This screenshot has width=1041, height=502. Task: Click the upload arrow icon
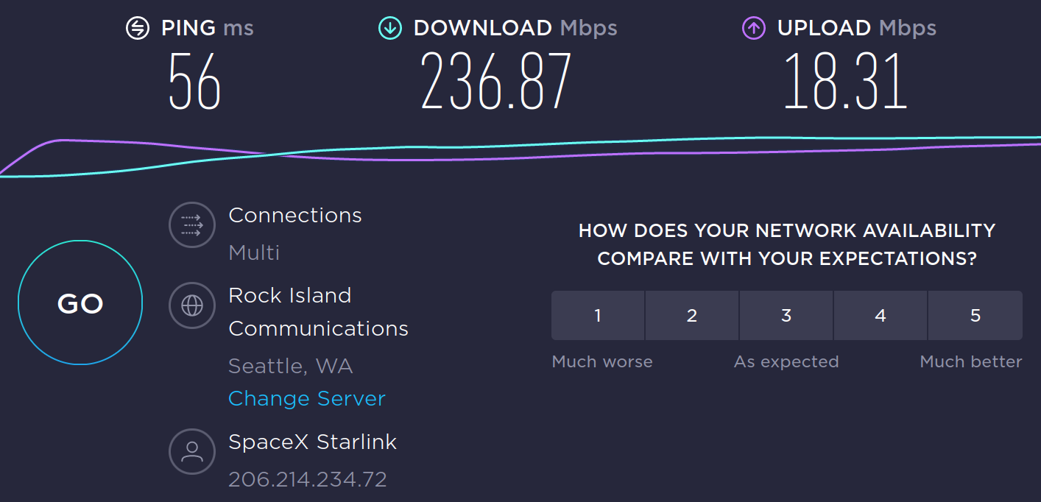tap(753, 29)
